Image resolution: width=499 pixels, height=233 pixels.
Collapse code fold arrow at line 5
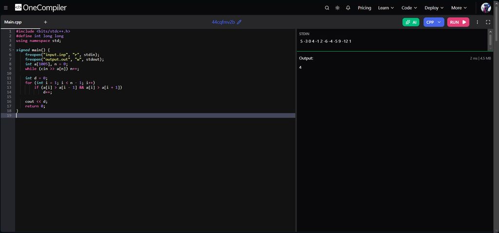[x=13, y=50]
